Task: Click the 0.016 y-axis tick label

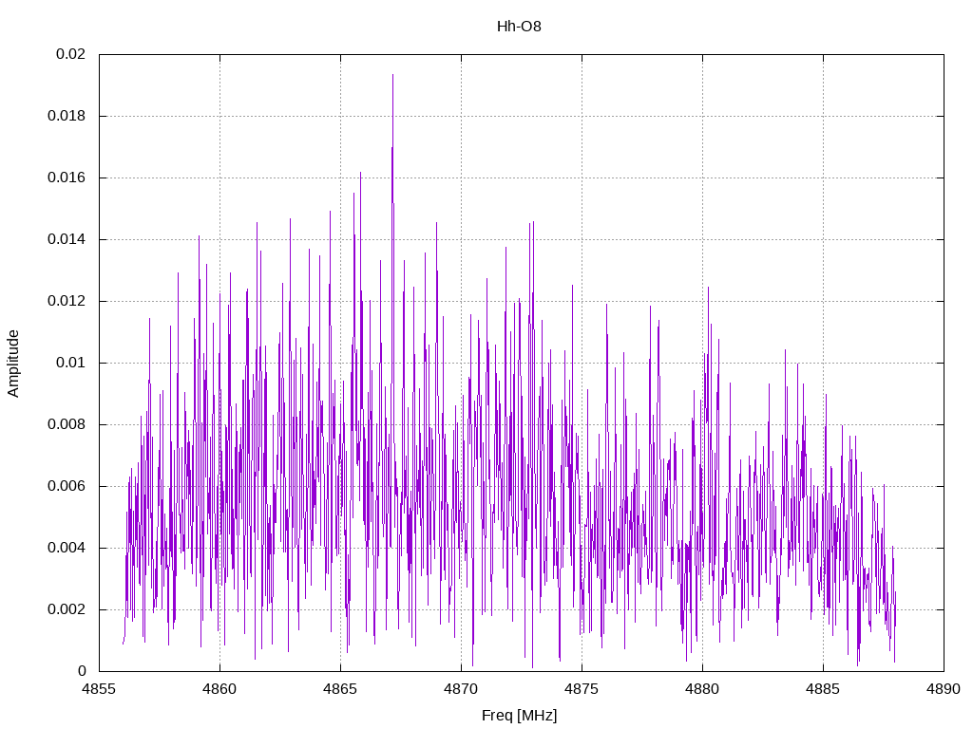Action: [x=67, y=178]
